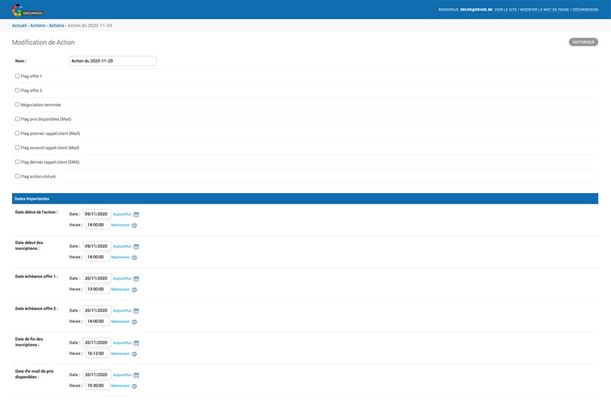The image size is (611, 400).
Task: Open calendar icon for Date début des inscriptions
Action: click(x=136, y=247)
